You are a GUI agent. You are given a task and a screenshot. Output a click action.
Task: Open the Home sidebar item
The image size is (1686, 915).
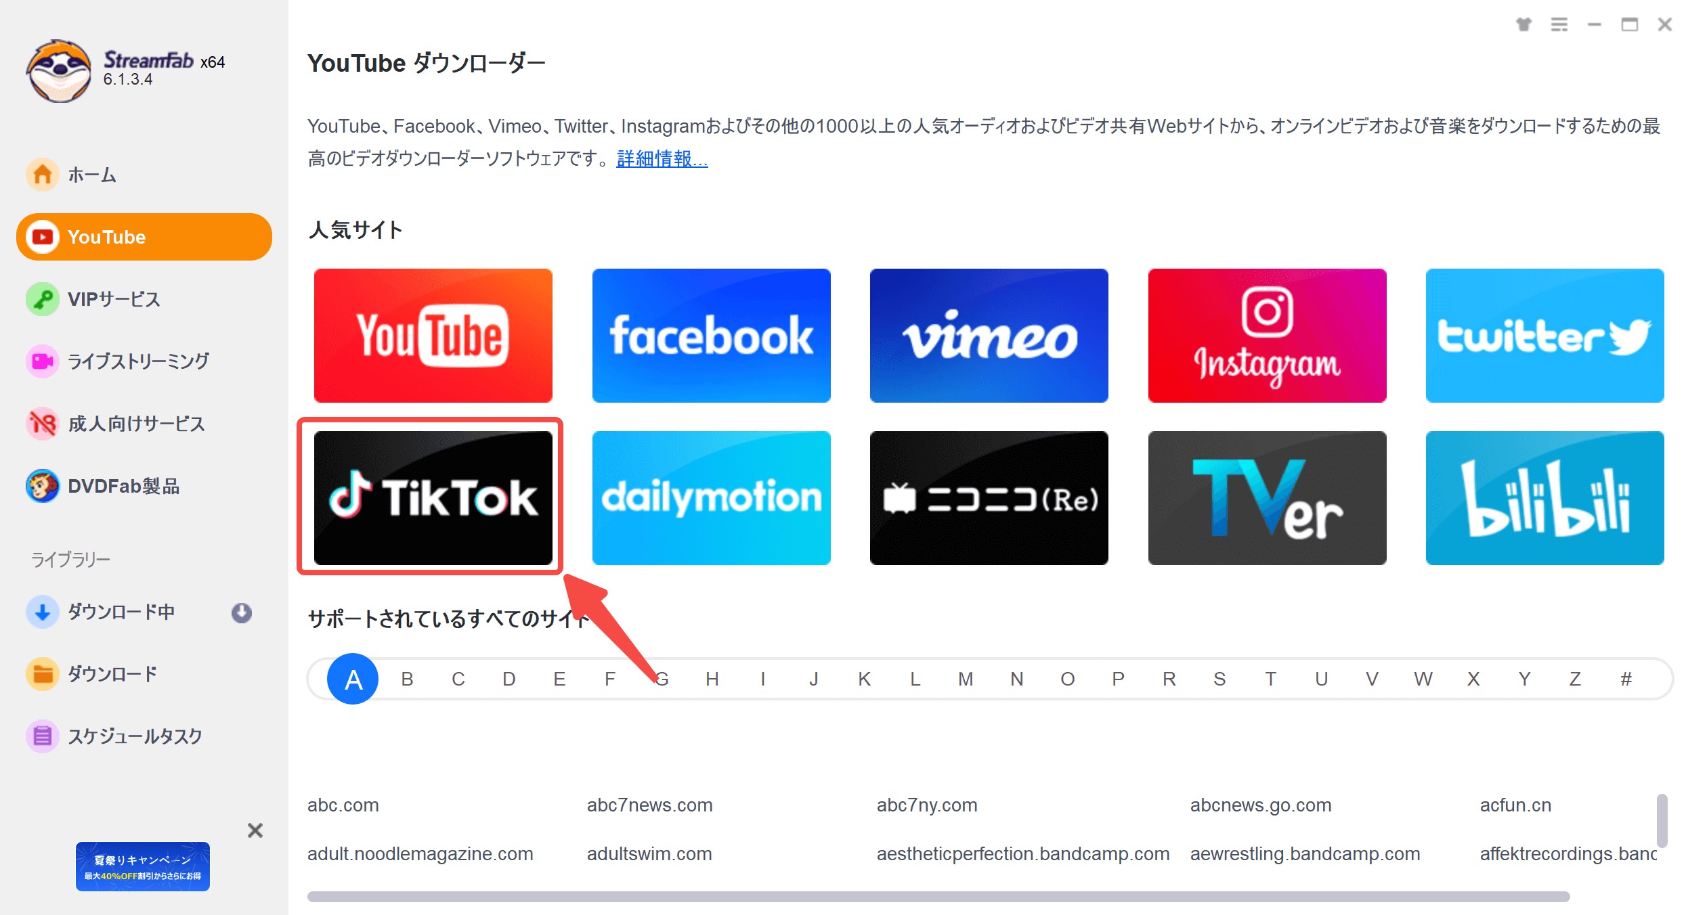tap(144, 175)
